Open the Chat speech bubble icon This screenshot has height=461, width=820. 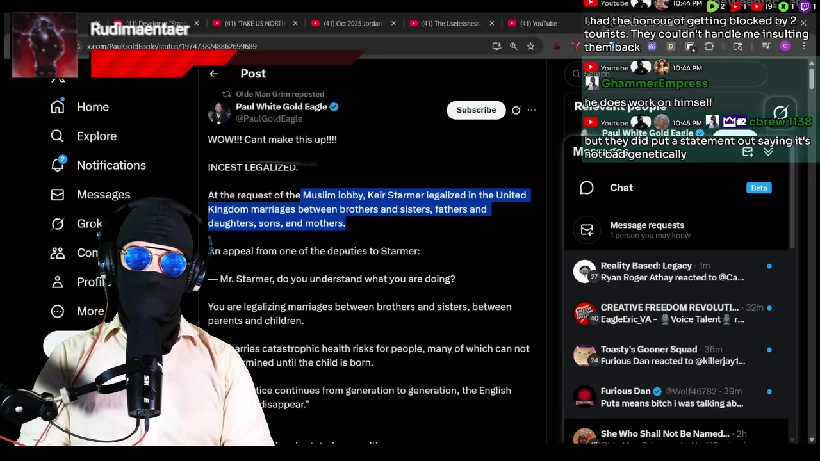(587, 188)
